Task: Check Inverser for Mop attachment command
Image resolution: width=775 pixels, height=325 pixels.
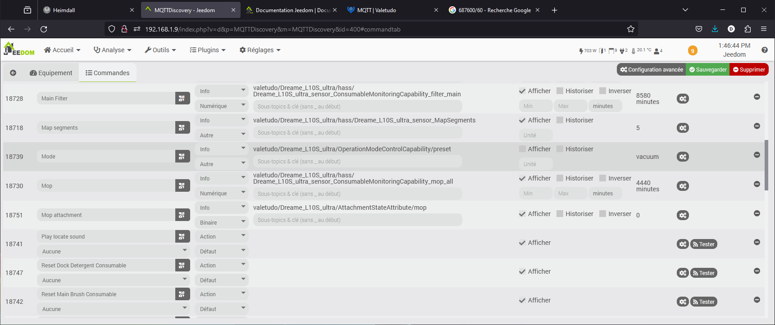Action: [x=602, y=214]
